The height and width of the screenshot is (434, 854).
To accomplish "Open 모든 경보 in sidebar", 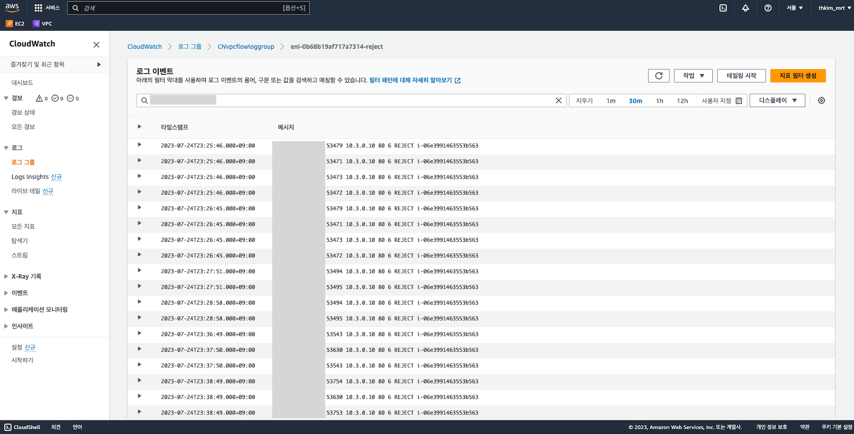I will click(23, 127).
